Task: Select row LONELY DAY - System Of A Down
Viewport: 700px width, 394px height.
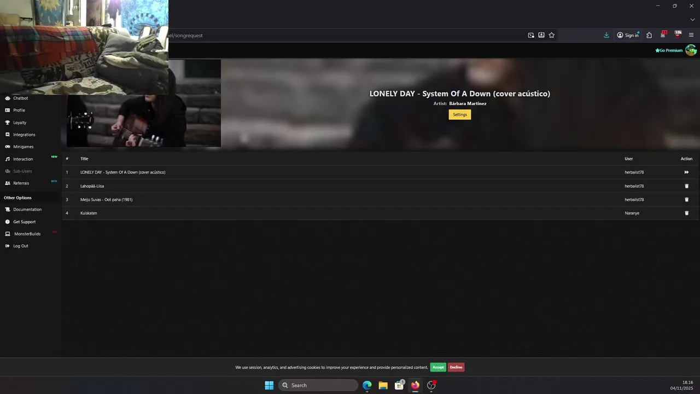Action: pos(123,172)
